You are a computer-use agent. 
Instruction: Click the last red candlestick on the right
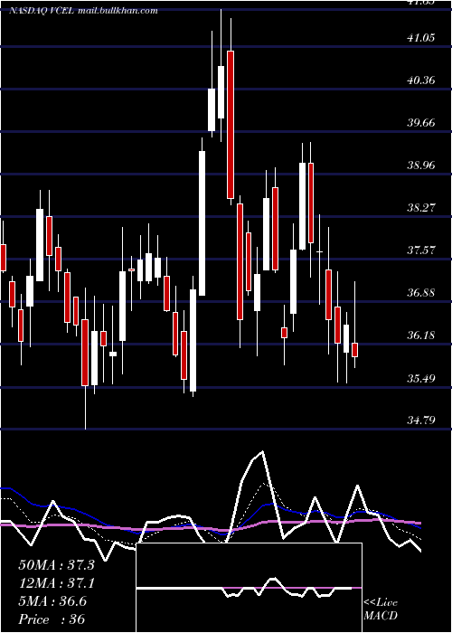pos(354,350)
